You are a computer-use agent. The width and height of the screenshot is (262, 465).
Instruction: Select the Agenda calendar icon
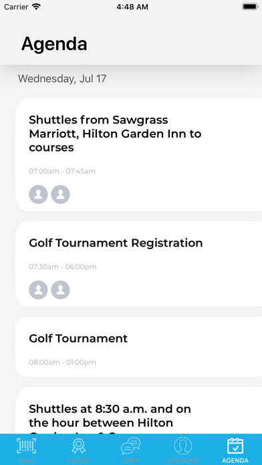(235, 446)
